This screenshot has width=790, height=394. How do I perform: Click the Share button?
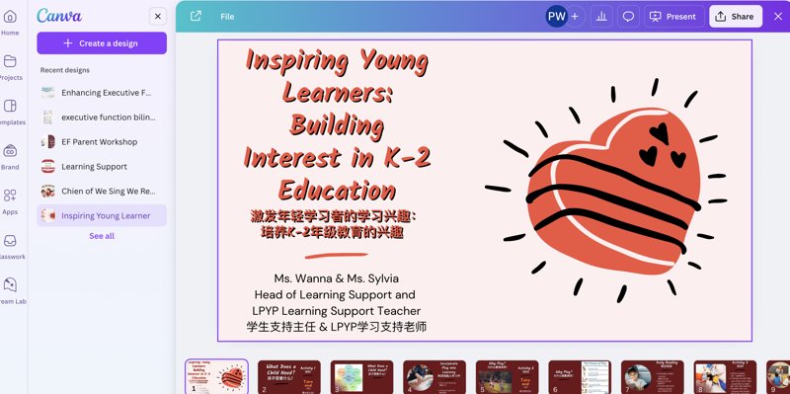tap(736, 16)
